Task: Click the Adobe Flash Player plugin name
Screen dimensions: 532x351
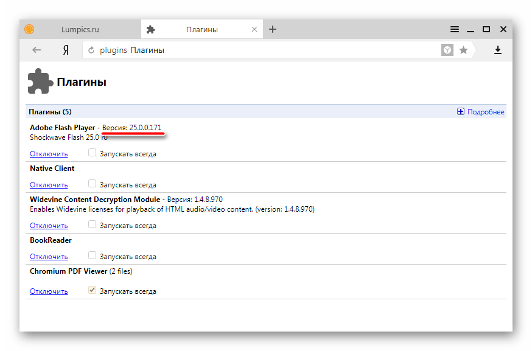Action: pos(63,128)
